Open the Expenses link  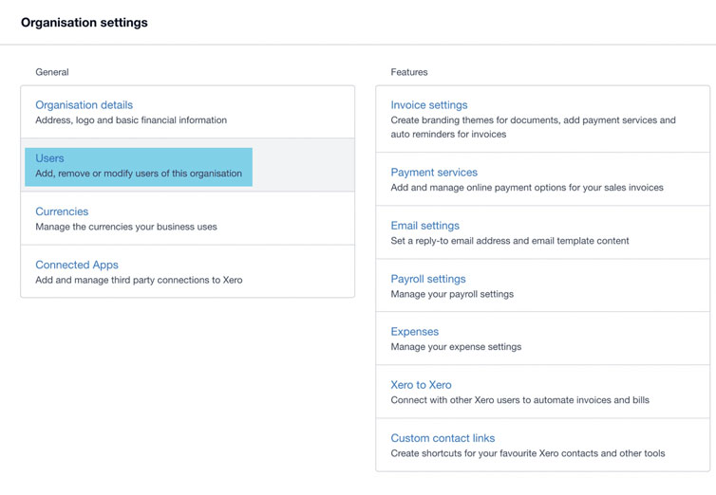[414, 332]
